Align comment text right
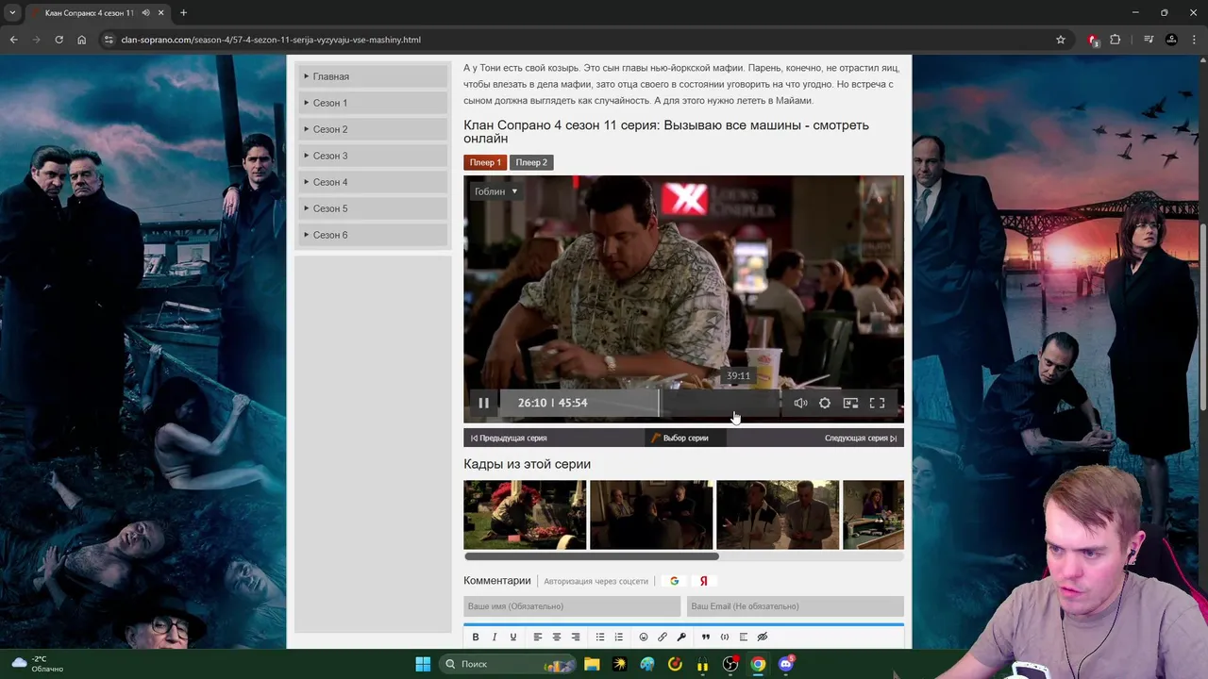1208x679 pixels. coord(576,637)
